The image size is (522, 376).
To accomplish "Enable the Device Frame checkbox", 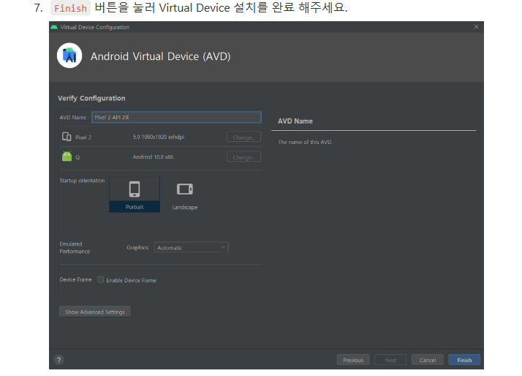I will pyautogui.click(x=101, y=279).
